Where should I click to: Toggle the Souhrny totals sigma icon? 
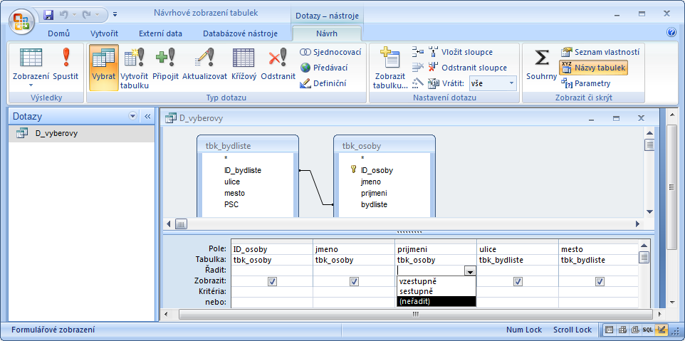[x=541, y=64]
